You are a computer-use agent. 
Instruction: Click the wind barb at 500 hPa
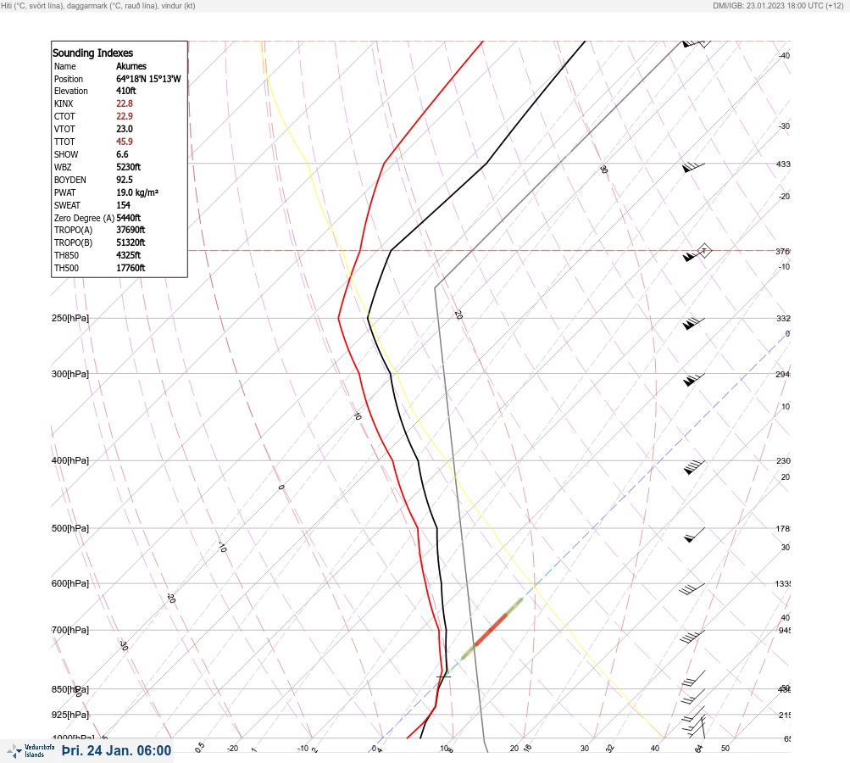pos(694,535)
